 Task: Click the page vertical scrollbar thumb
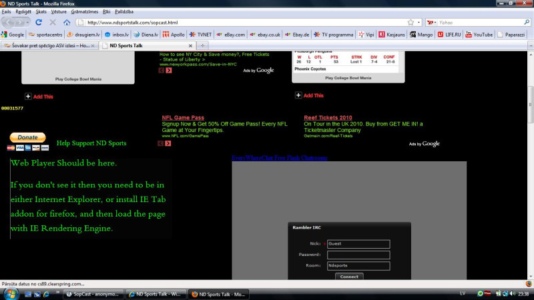[x=530, y=105]
